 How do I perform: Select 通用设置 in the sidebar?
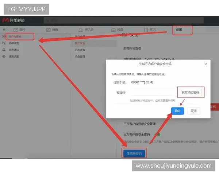pos(14,57)
